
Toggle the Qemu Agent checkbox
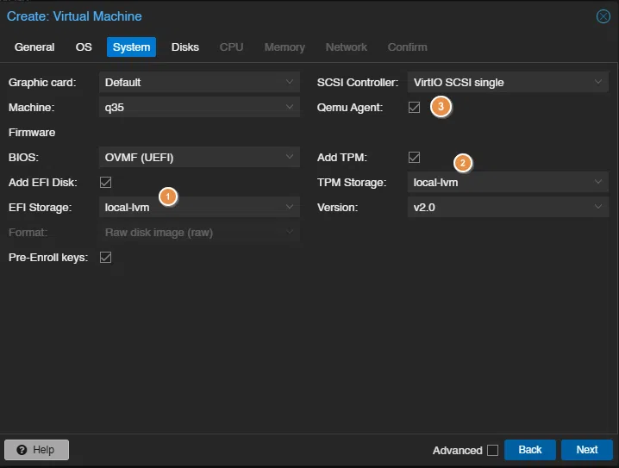(415, 108)
